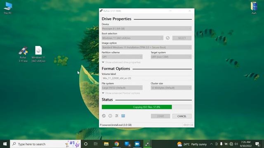Expand Show advanced drive properties

pos(121,62)
